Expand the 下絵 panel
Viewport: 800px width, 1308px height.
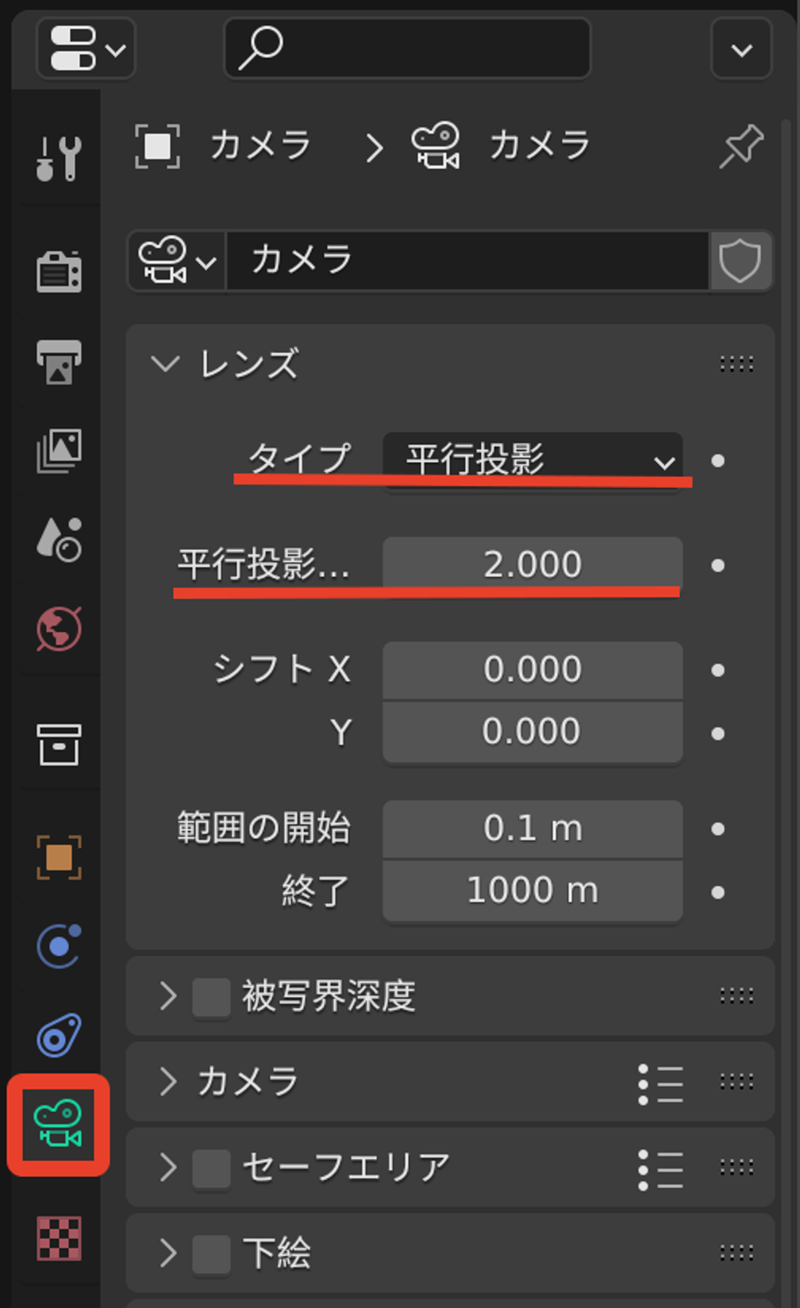pos(167,1253)
